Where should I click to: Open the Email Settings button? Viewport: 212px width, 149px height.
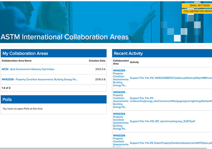(197, 5)
